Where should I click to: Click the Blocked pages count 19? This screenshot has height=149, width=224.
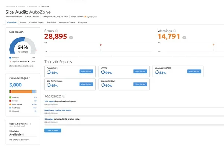point(35,111)
